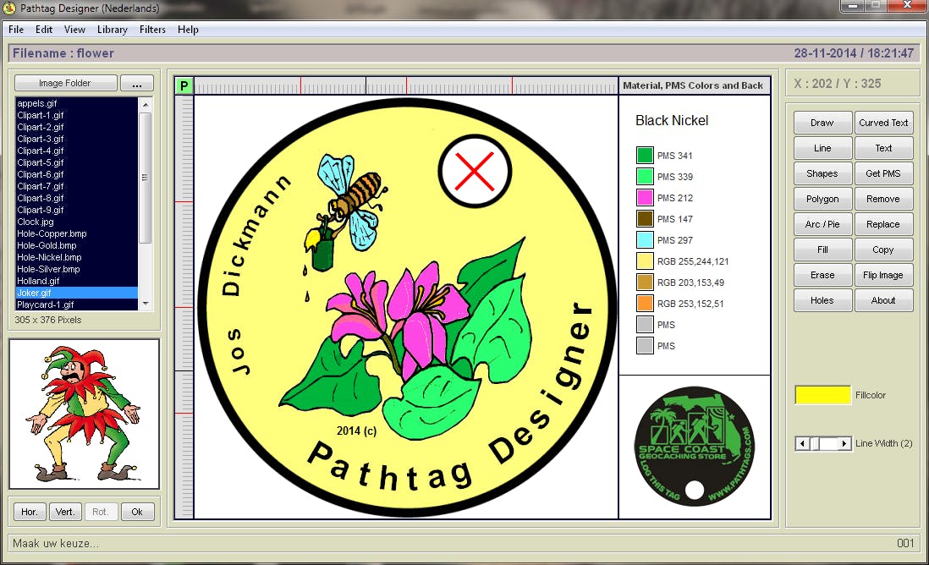The height and width of the screenshot is (565, 929).
Task: Open the Holes options
Action: 822,299
